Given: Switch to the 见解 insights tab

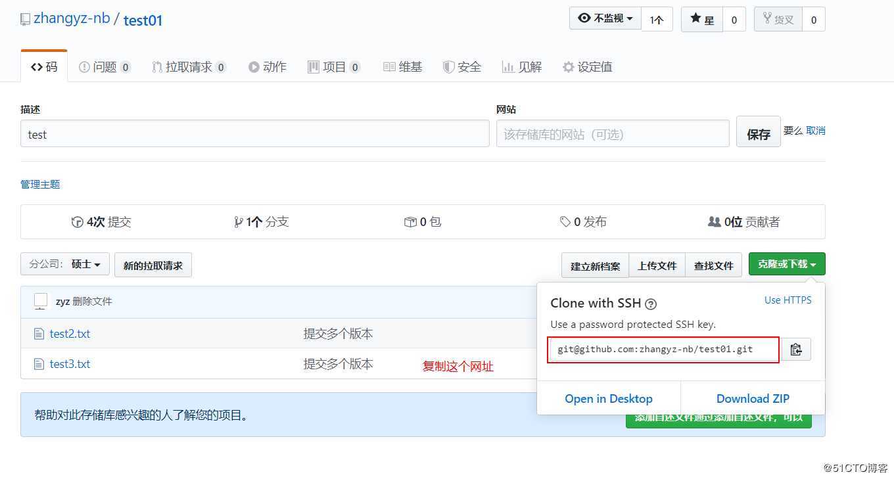Looking at the screenshot, I should (x=522, y=66).
